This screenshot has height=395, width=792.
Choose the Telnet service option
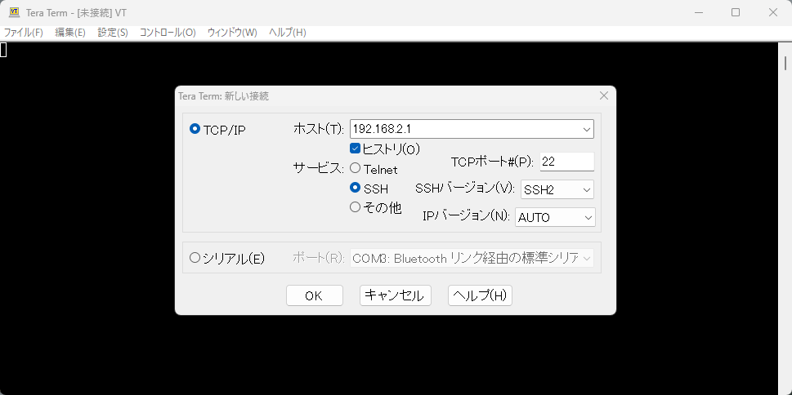click(355, 168)
